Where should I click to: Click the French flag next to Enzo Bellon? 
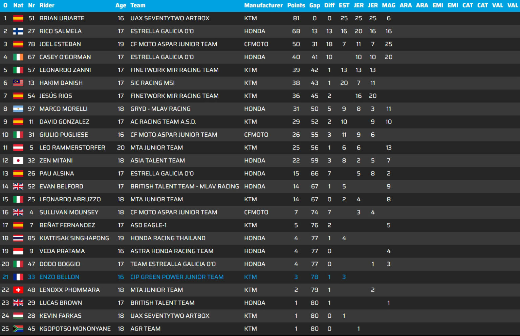tap(18, 277)
